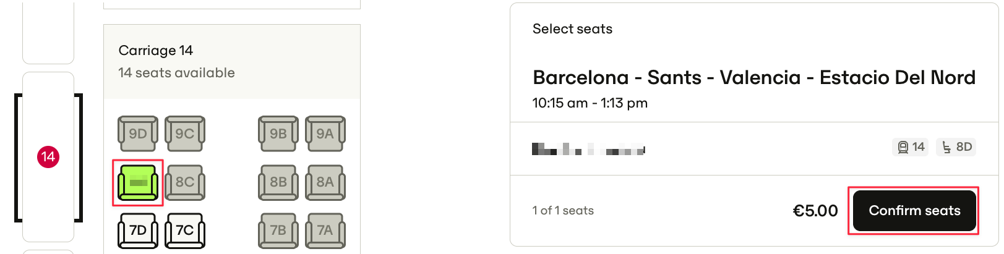
Task: Click the blurred passenger name
Action: (x=588, y=149)
